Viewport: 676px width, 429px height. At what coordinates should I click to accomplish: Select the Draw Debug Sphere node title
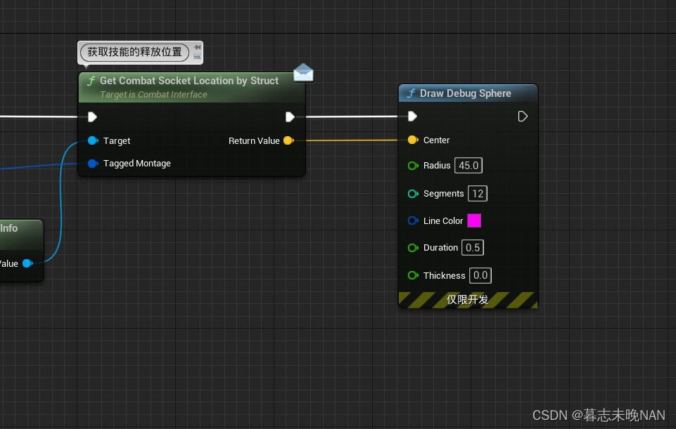pos(466,93)
